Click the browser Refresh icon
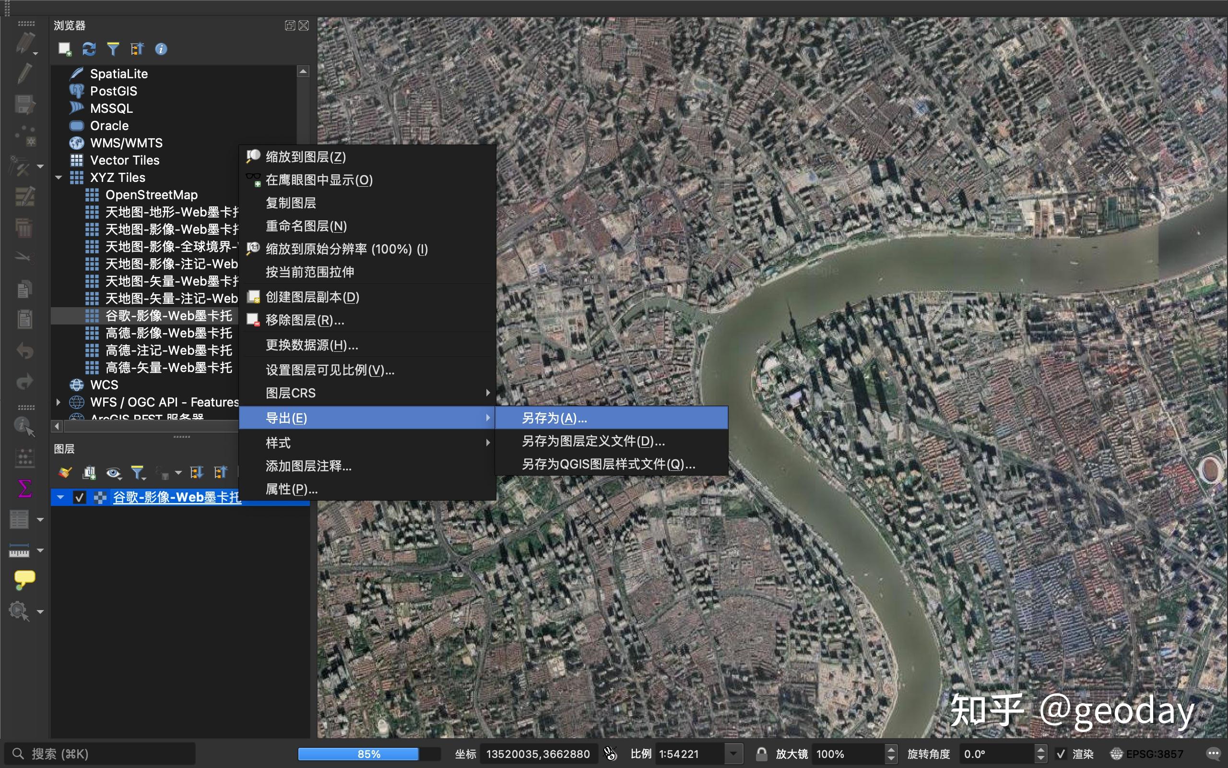 [x=89, y=49]
